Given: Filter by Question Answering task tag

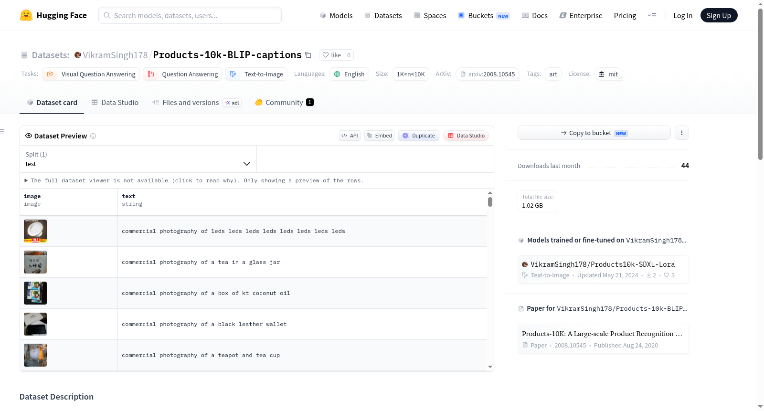Looking at the screenshot, I should coord(182,74).
